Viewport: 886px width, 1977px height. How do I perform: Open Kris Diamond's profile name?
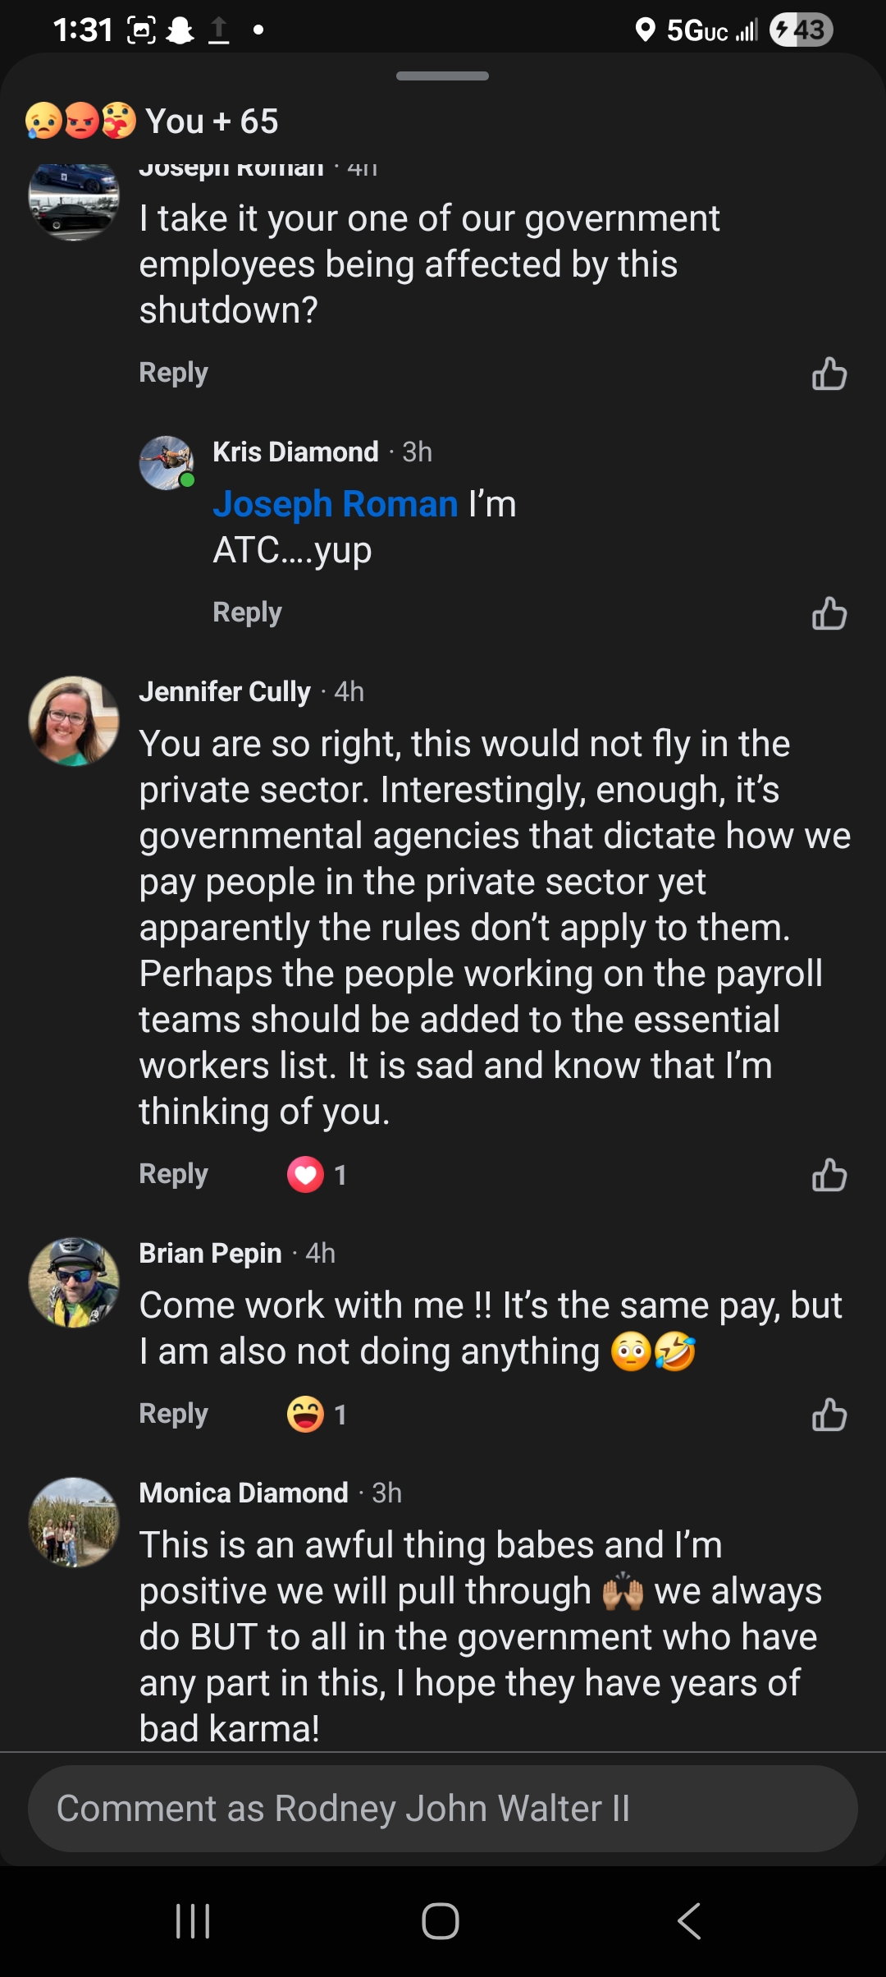coord(295,452)
